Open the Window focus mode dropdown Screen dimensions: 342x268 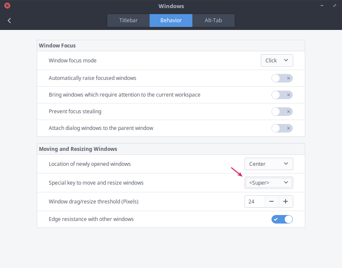coord(277,60)
